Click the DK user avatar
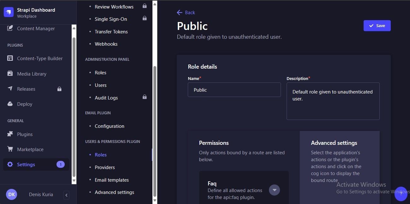This screenshot has width=410, height=204. point(12,195)
